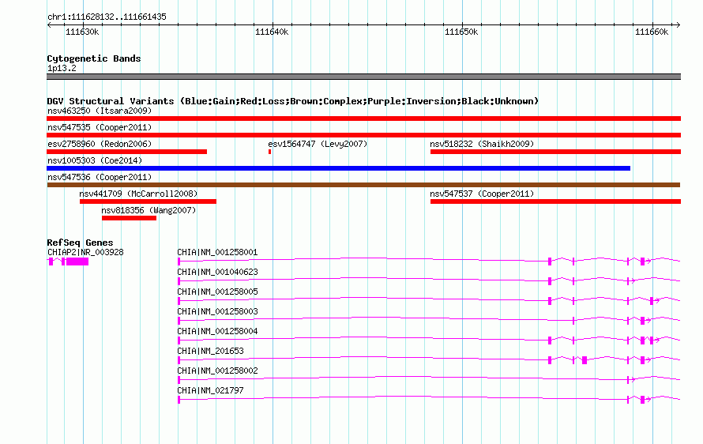
Task: Click esv1564747 (Levy2007) label
Action: [x=318, y=144]
